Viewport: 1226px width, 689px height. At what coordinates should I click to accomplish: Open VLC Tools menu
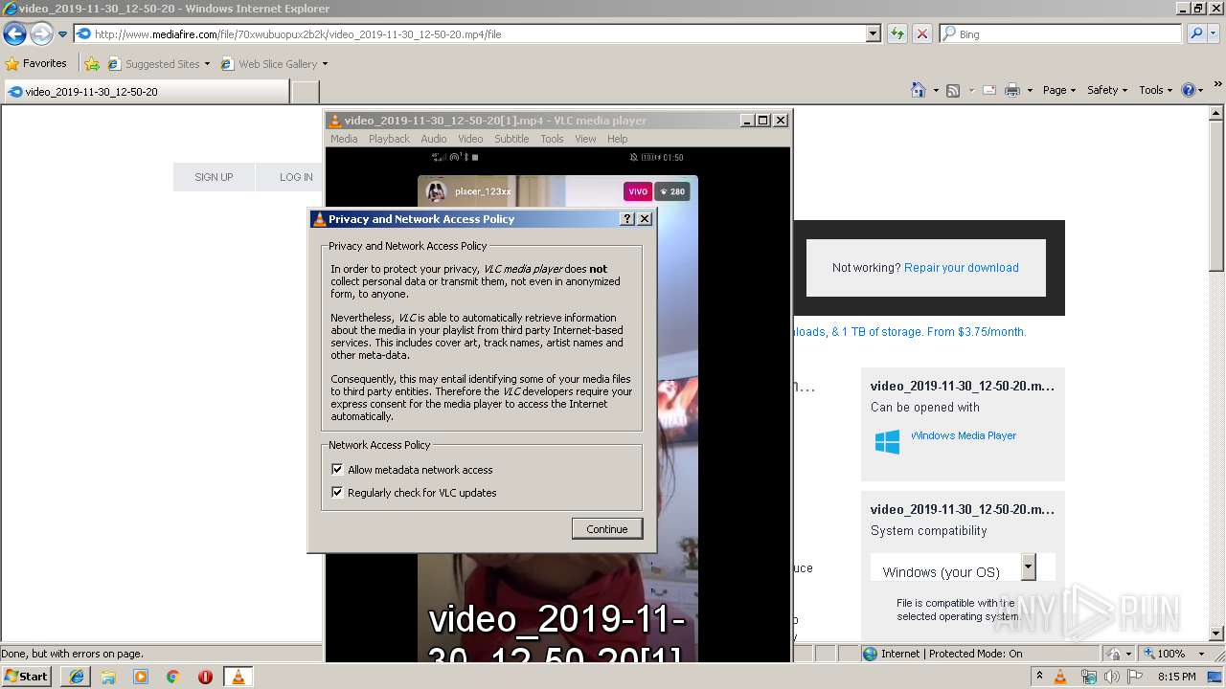[552, 139]
